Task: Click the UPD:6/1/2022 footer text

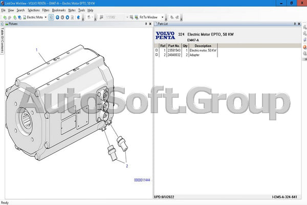Action: click(x=164, y=197)
